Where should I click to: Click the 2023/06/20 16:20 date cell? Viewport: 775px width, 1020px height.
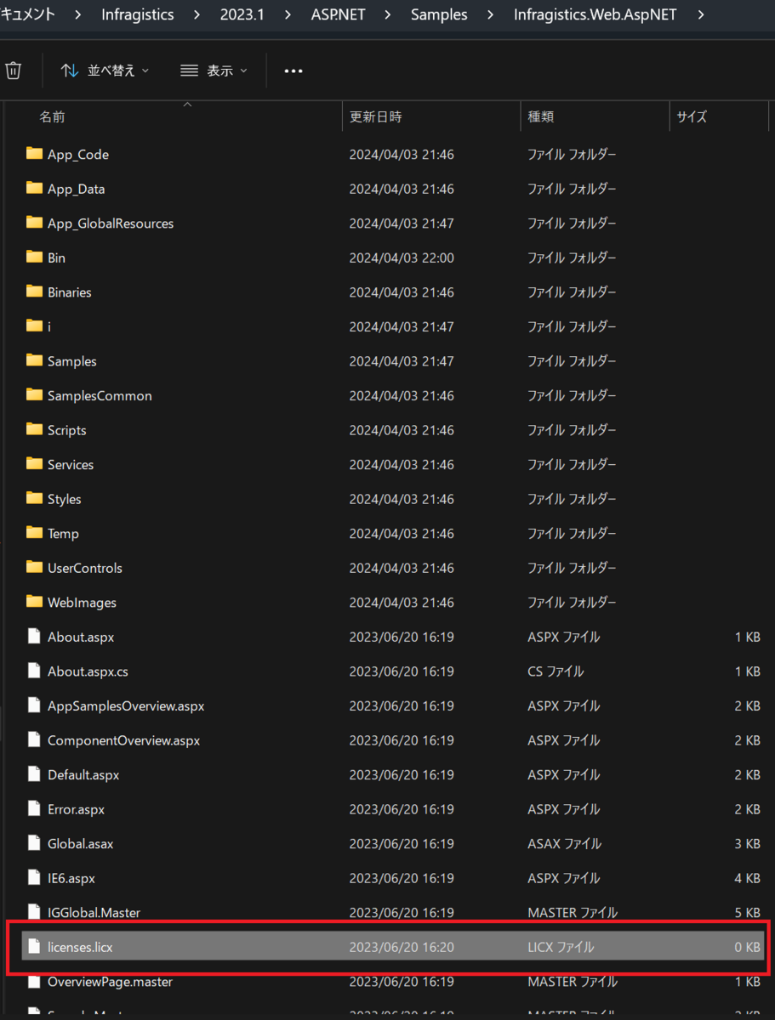click(402, 947)
